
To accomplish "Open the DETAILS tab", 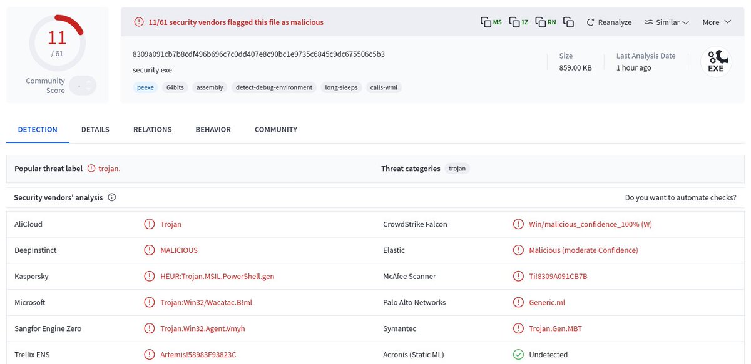I will tap(95, 129).
